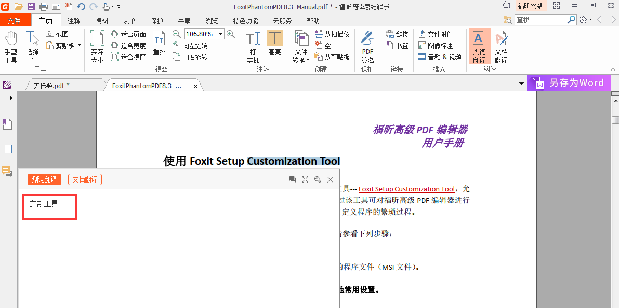
Task: Click the Find (查找) search field
Action: (x=541, y=19)
